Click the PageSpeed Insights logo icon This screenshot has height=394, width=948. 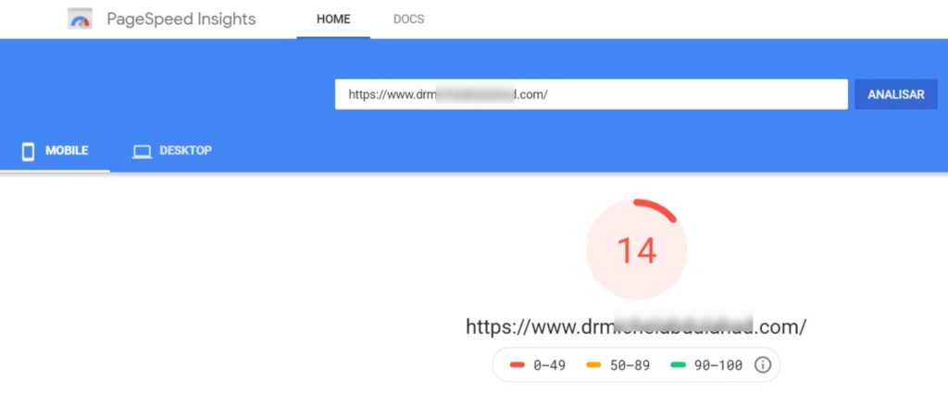tap(80, 18)
